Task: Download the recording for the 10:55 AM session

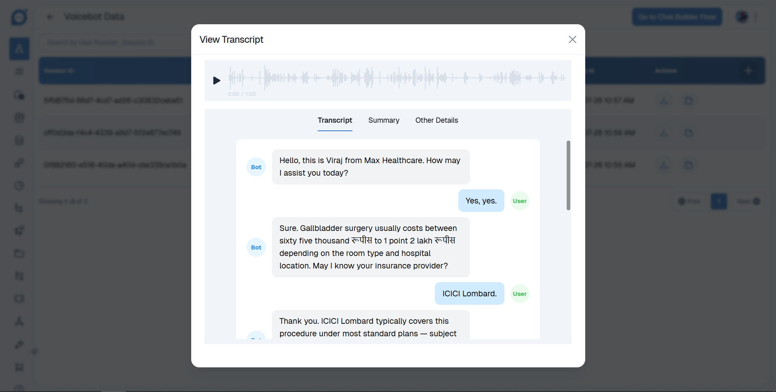Action: coord(664,165)
